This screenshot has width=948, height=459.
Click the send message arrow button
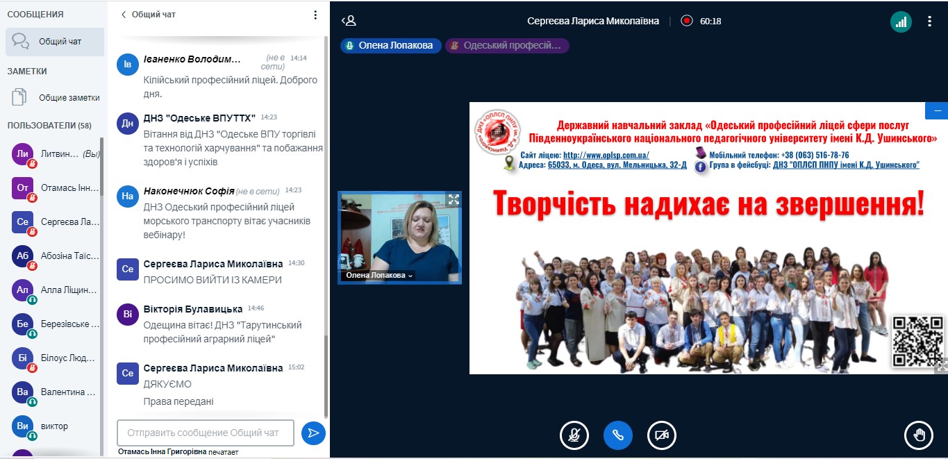click(313, 433)
